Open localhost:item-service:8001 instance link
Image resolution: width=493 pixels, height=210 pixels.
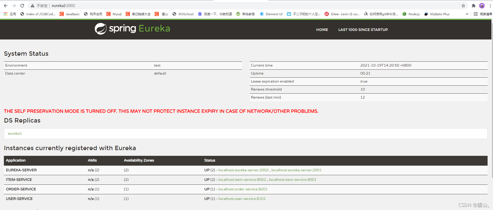(293, 180)
